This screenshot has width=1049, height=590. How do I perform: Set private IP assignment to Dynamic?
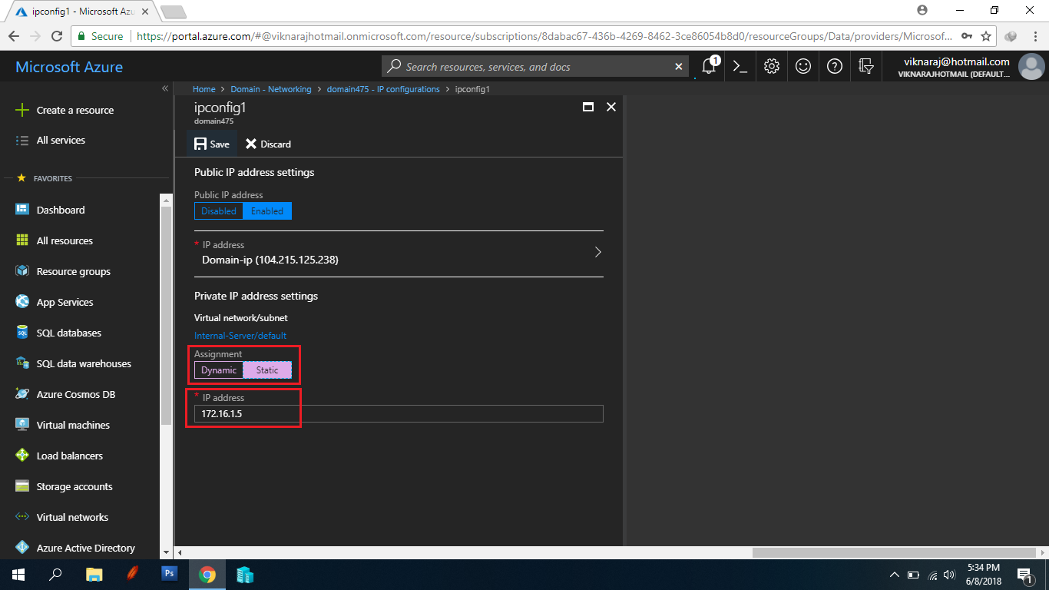218,370
